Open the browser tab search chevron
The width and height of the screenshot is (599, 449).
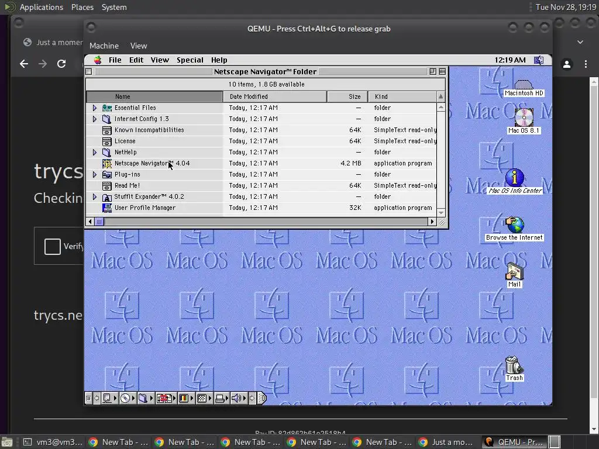click(580, 42)
